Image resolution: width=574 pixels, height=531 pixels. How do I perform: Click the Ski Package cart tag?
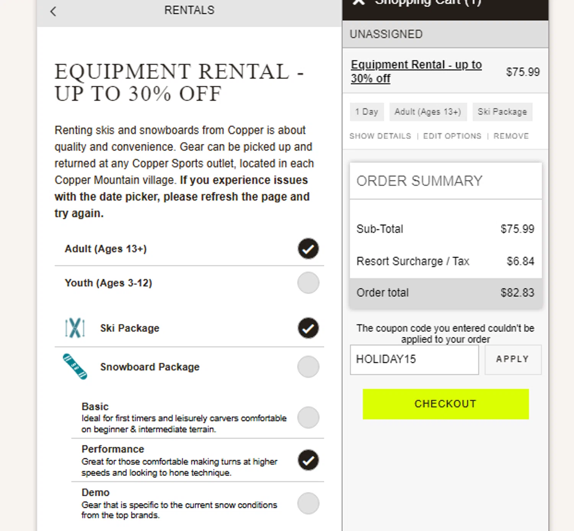pos(502,112)
